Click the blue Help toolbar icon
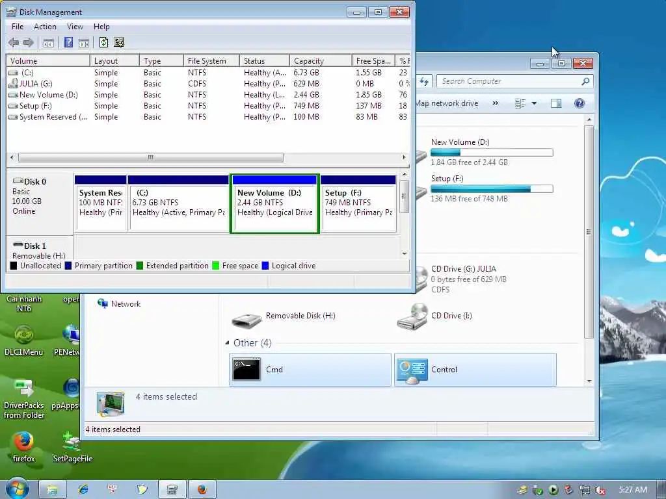 tap(68, 42)
